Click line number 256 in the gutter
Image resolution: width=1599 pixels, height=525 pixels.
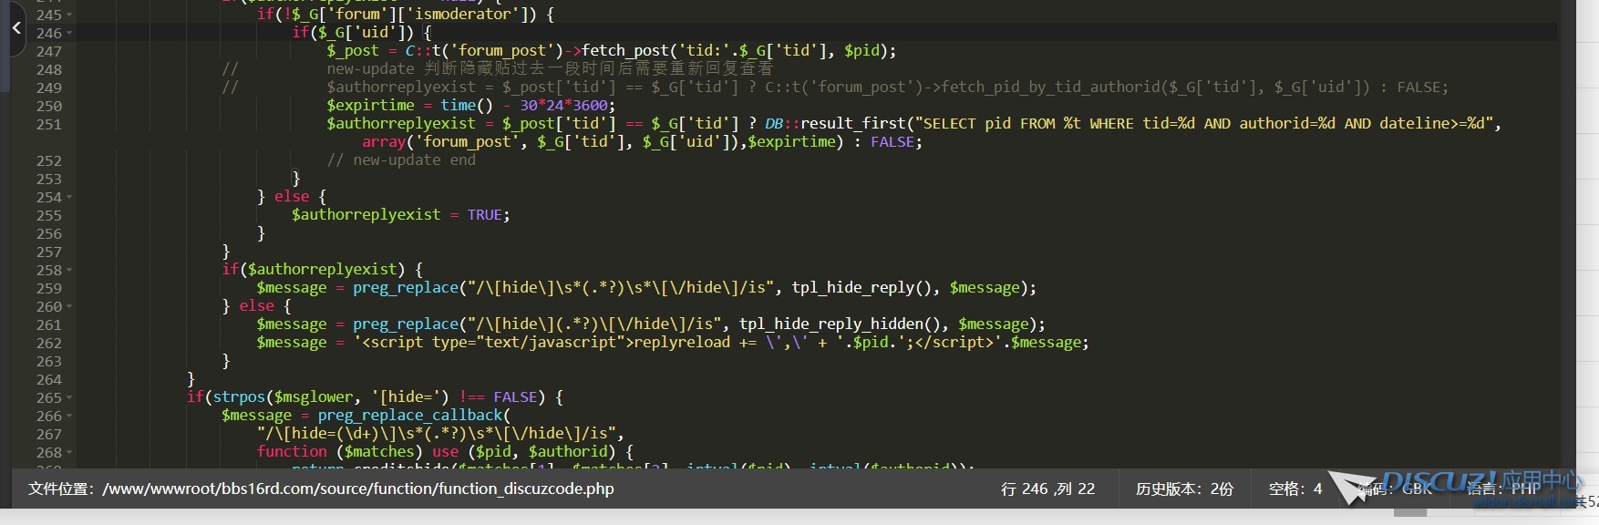click(49, 234)
